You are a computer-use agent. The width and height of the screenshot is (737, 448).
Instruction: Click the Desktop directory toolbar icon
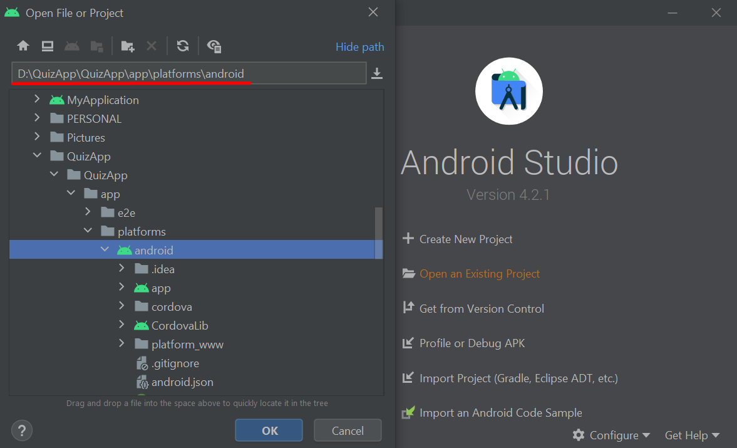48,46
